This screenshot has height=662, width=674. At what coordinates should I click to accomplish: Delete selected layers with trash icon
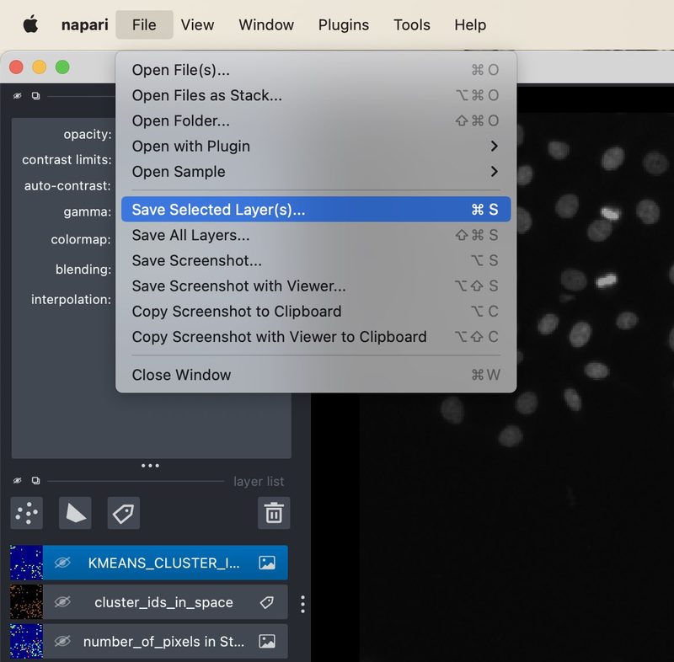click(274, 513)
